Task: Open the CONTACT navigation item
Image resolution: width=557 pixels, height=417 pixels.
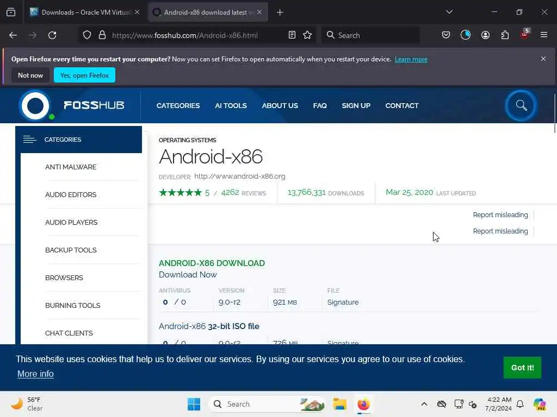Action: (x=402, y=106)
